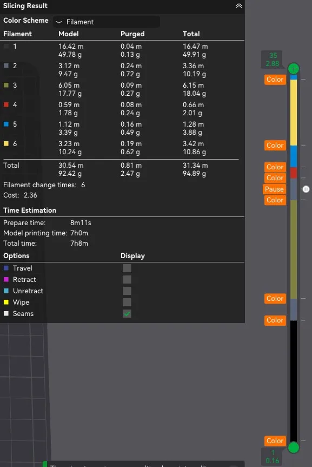This screenshot has width=312, height=467.
Task: Click the white pause icon beside the slider
Action: pyautogui.click(x=306, y=189)
